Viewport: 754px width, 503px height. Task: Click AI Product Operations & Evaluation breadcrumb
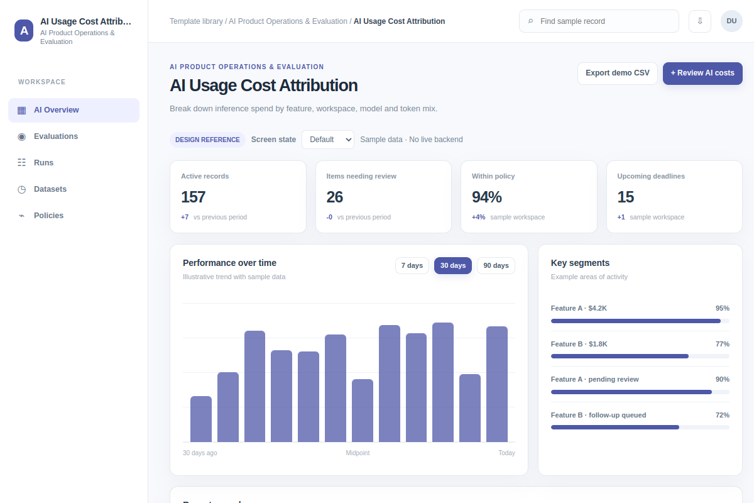(288, 21)
